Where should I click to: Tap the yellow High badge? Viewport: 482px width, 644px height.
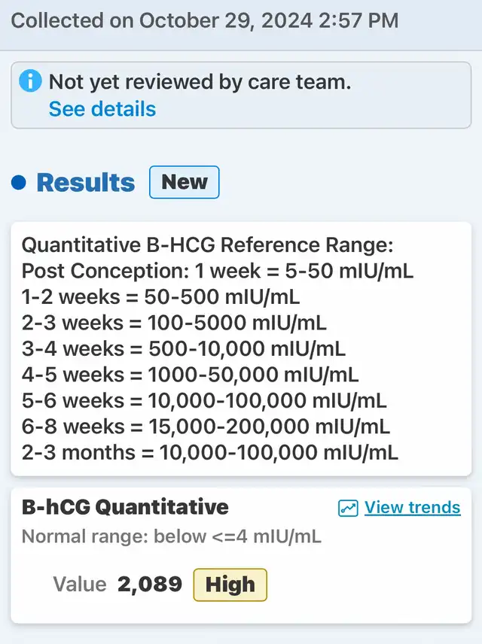pos(230,585)
